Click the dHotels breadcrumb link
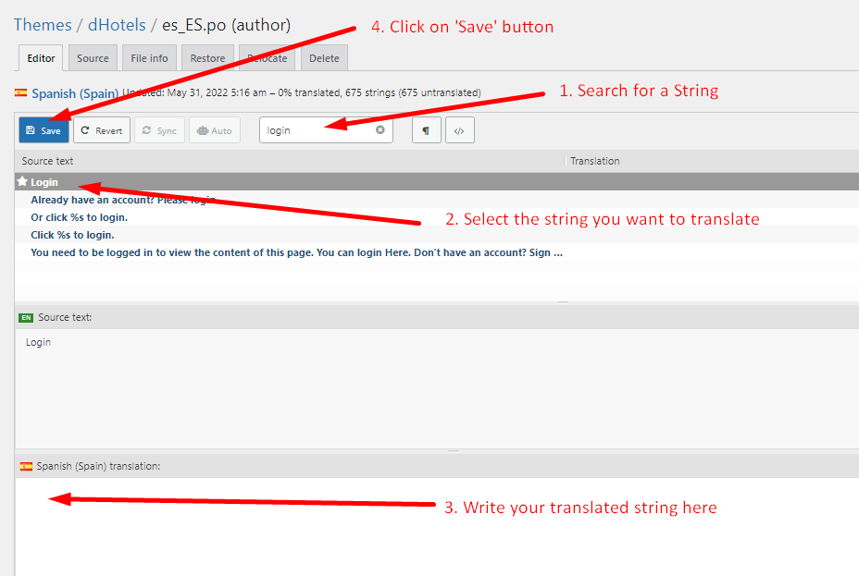The image size is (859, 576). pyautogui.click(x=117, y=25)
